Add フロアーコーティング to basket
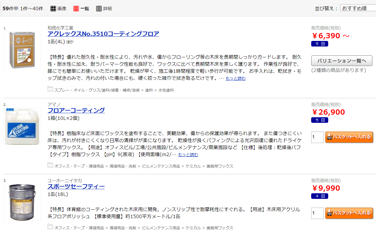This screenshot has height=243, width=376. pyautogui.click(x=349, y=137)
